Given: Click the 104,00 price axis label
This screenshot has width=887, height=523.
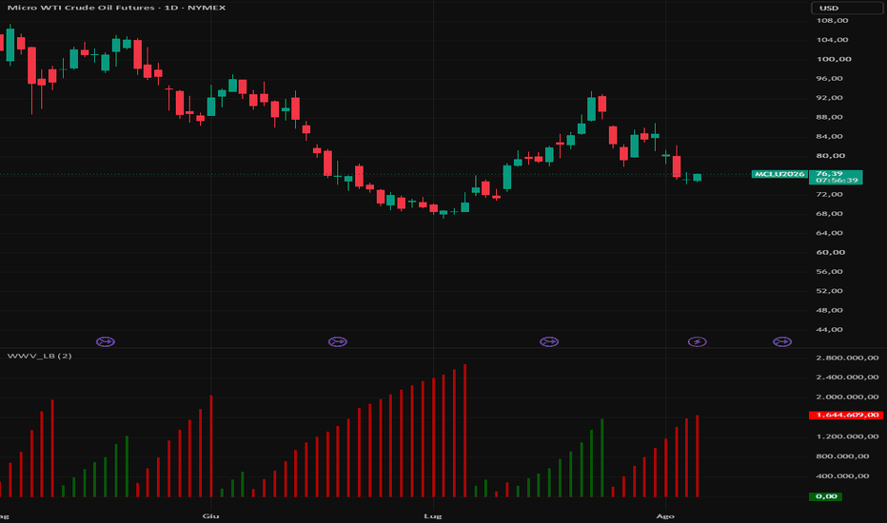Looking at the screenshot, I should point(832,40).
